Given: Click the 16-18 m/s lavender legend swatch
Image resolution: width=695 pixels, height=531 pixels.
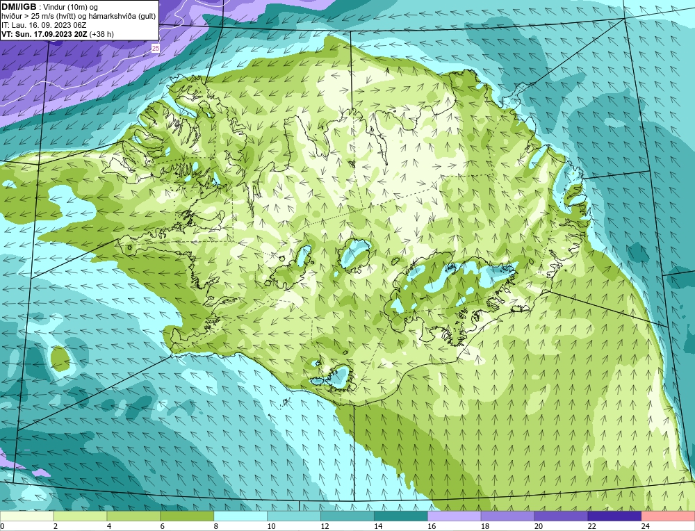Looking at the screenshot, I should [455, 516].
